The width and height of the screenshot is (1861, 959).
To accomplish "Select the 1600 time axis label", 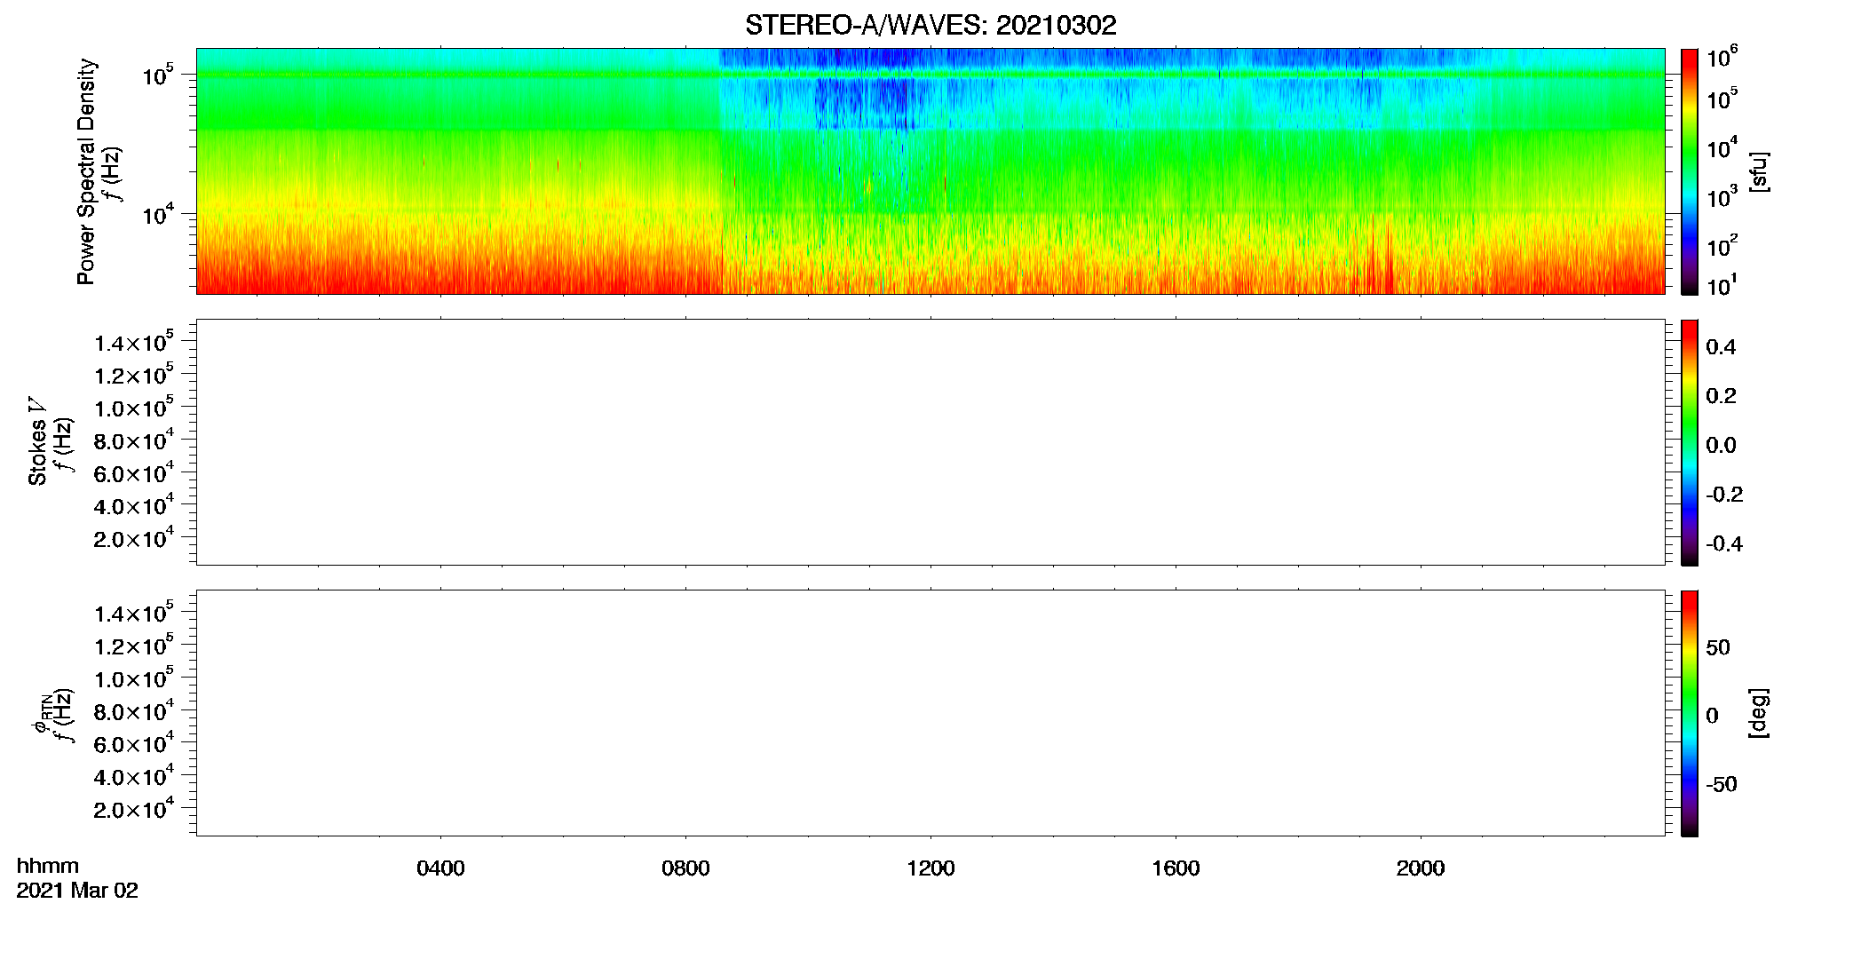I will pyautogui.click(x=1176, y=868).
